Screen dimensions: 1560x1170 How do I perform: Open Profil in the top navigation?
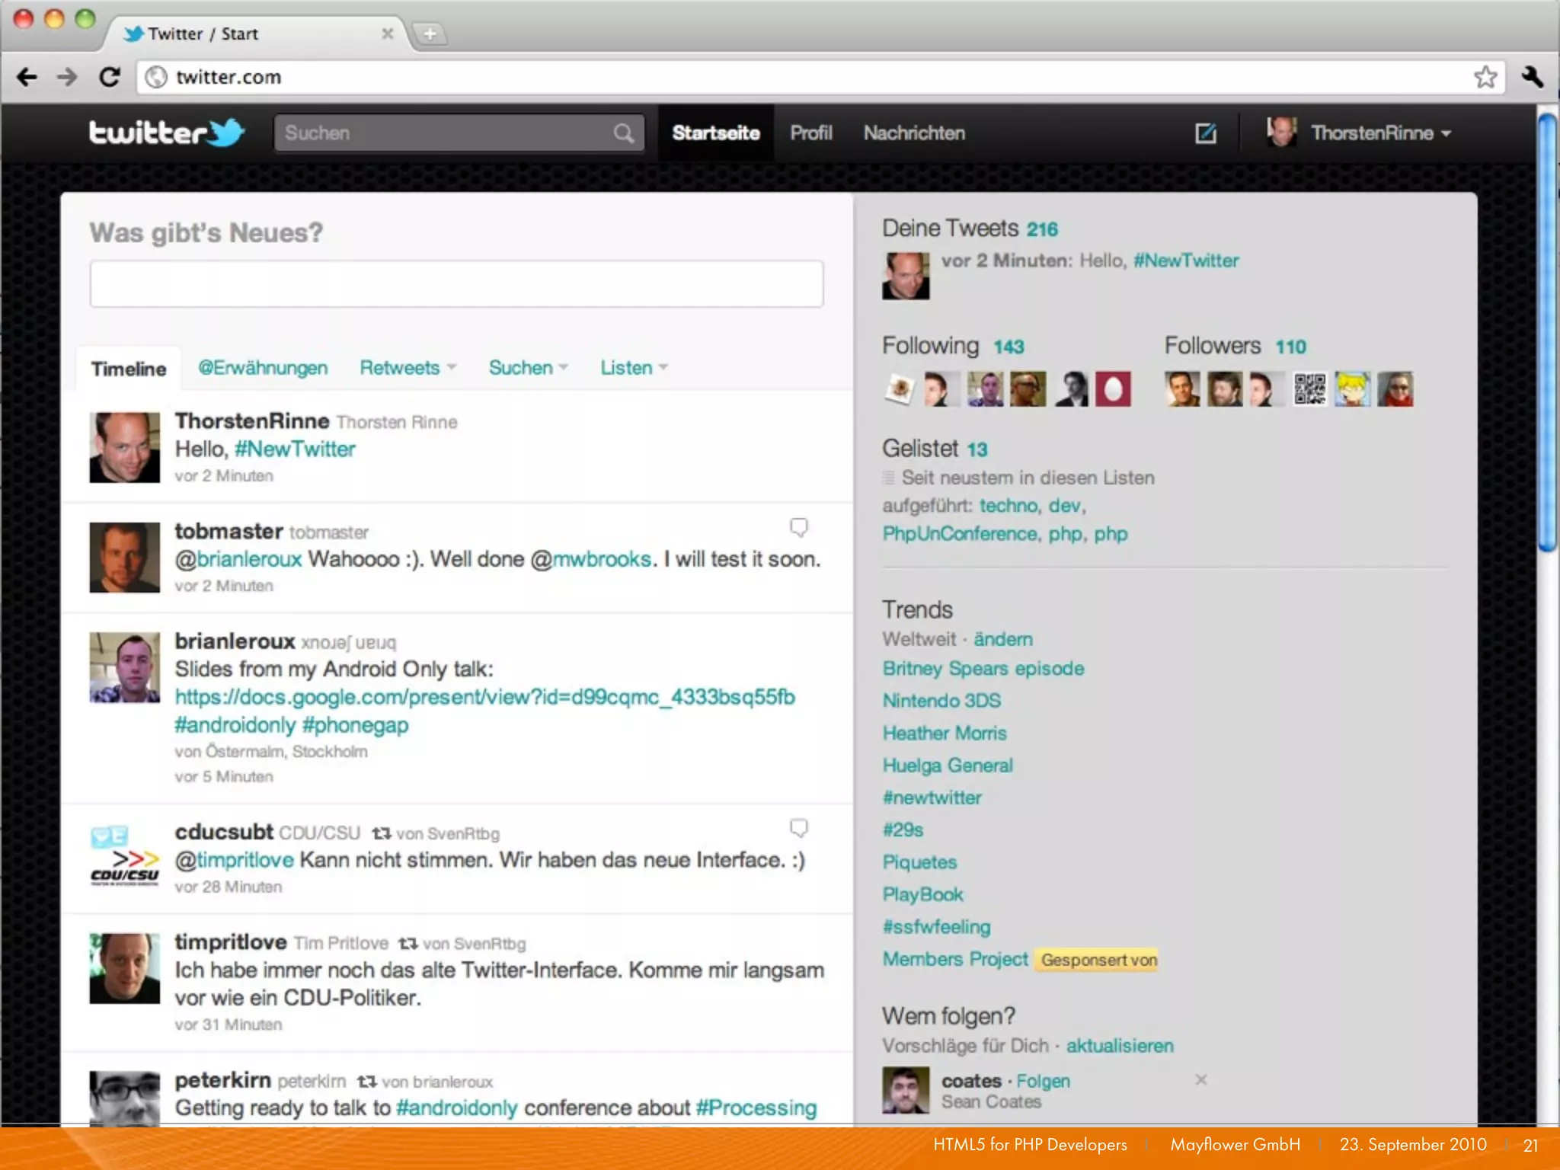[x=811, y=133]
